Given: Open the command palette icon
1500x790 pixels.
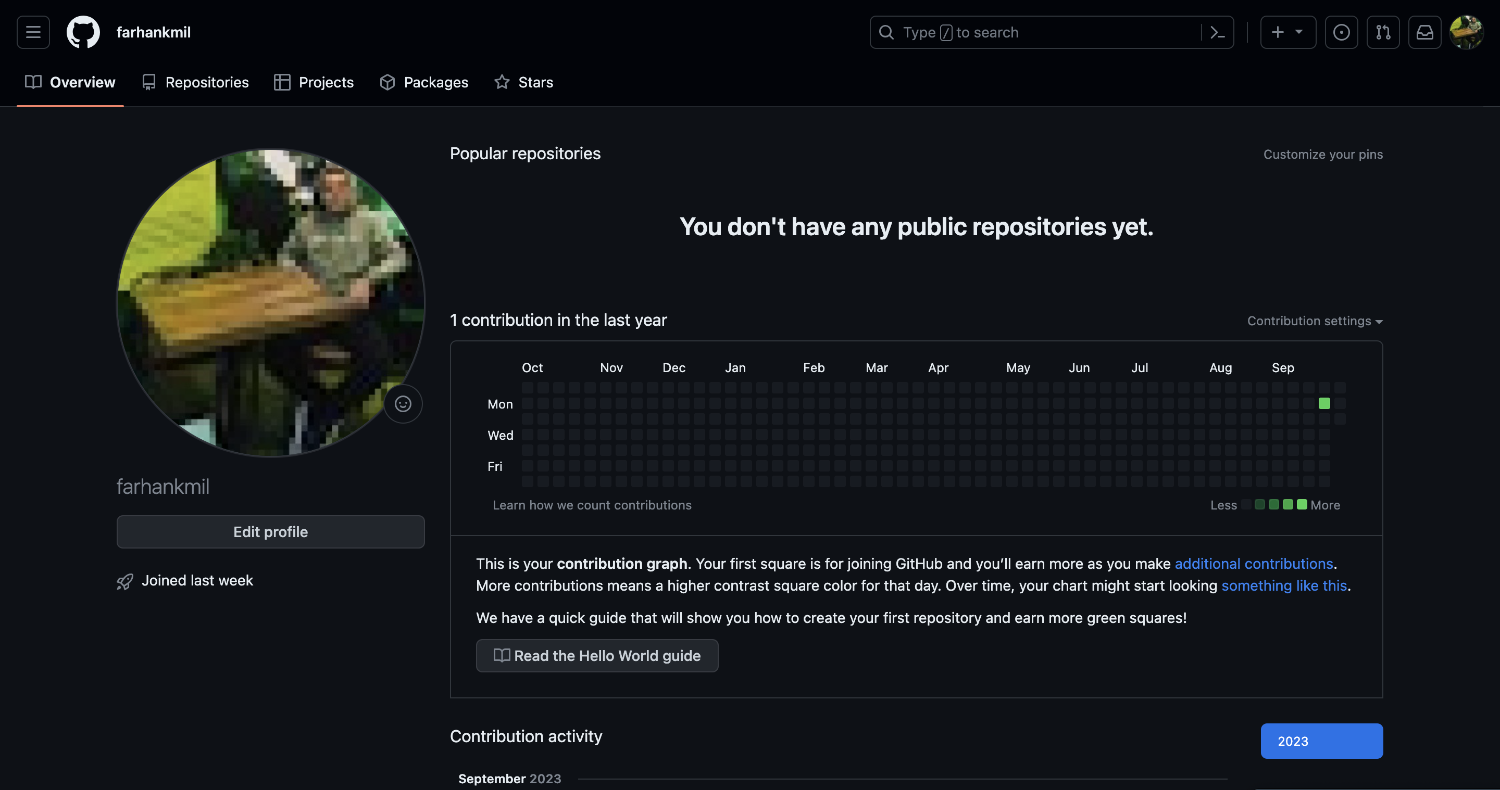Looking at the screenshot, I should coord(1217,32).
